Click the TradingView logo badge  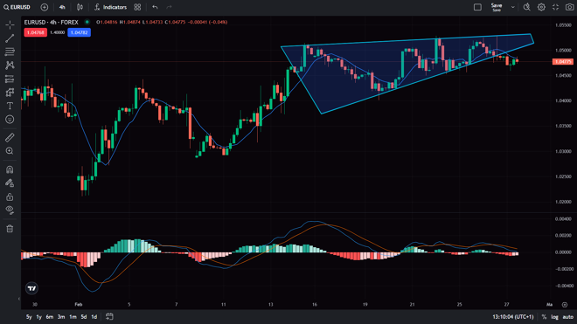tap(32, 288)
